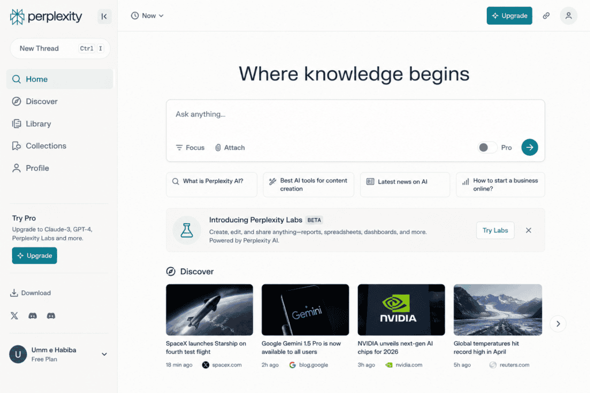Copy link using the chain icon
Image resolution: width=590 pixels, height=393 pixels.
pos(546,16)
